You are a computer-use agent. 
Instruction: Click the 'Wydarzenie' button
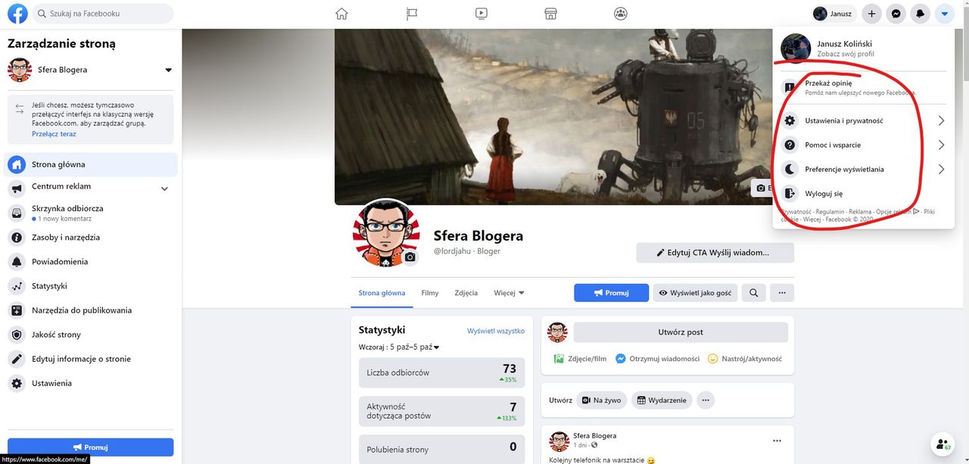(x=662, y=400)
